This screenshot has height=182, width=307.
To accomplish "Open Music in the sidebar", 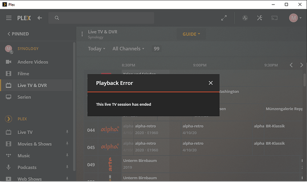I will click(x=24, y=156).
